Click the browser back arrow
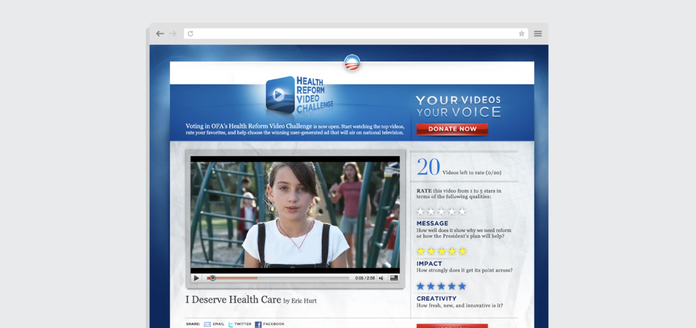The image size is (696, 328). coord(160,33)
